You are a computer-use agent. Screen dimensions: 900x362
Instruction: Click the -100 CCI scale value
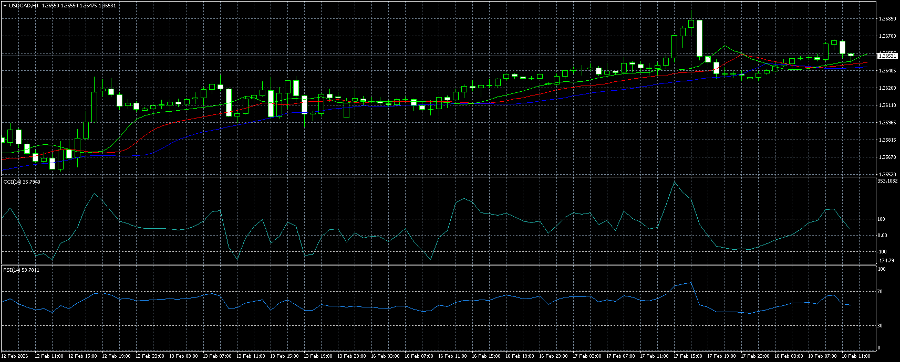click(x=883, y=251)
